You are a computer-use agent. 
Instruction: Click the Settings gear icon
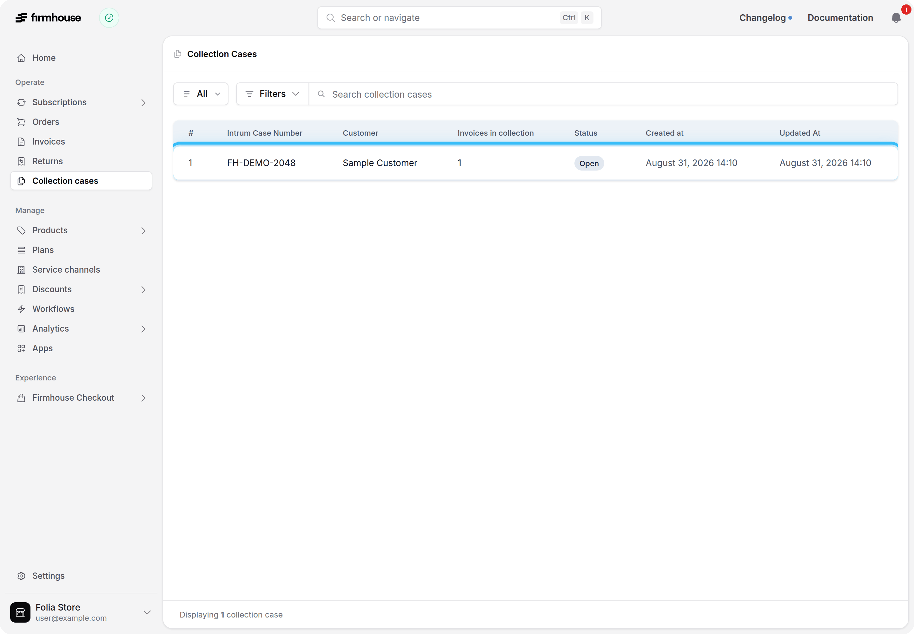[x=22, y=576]
